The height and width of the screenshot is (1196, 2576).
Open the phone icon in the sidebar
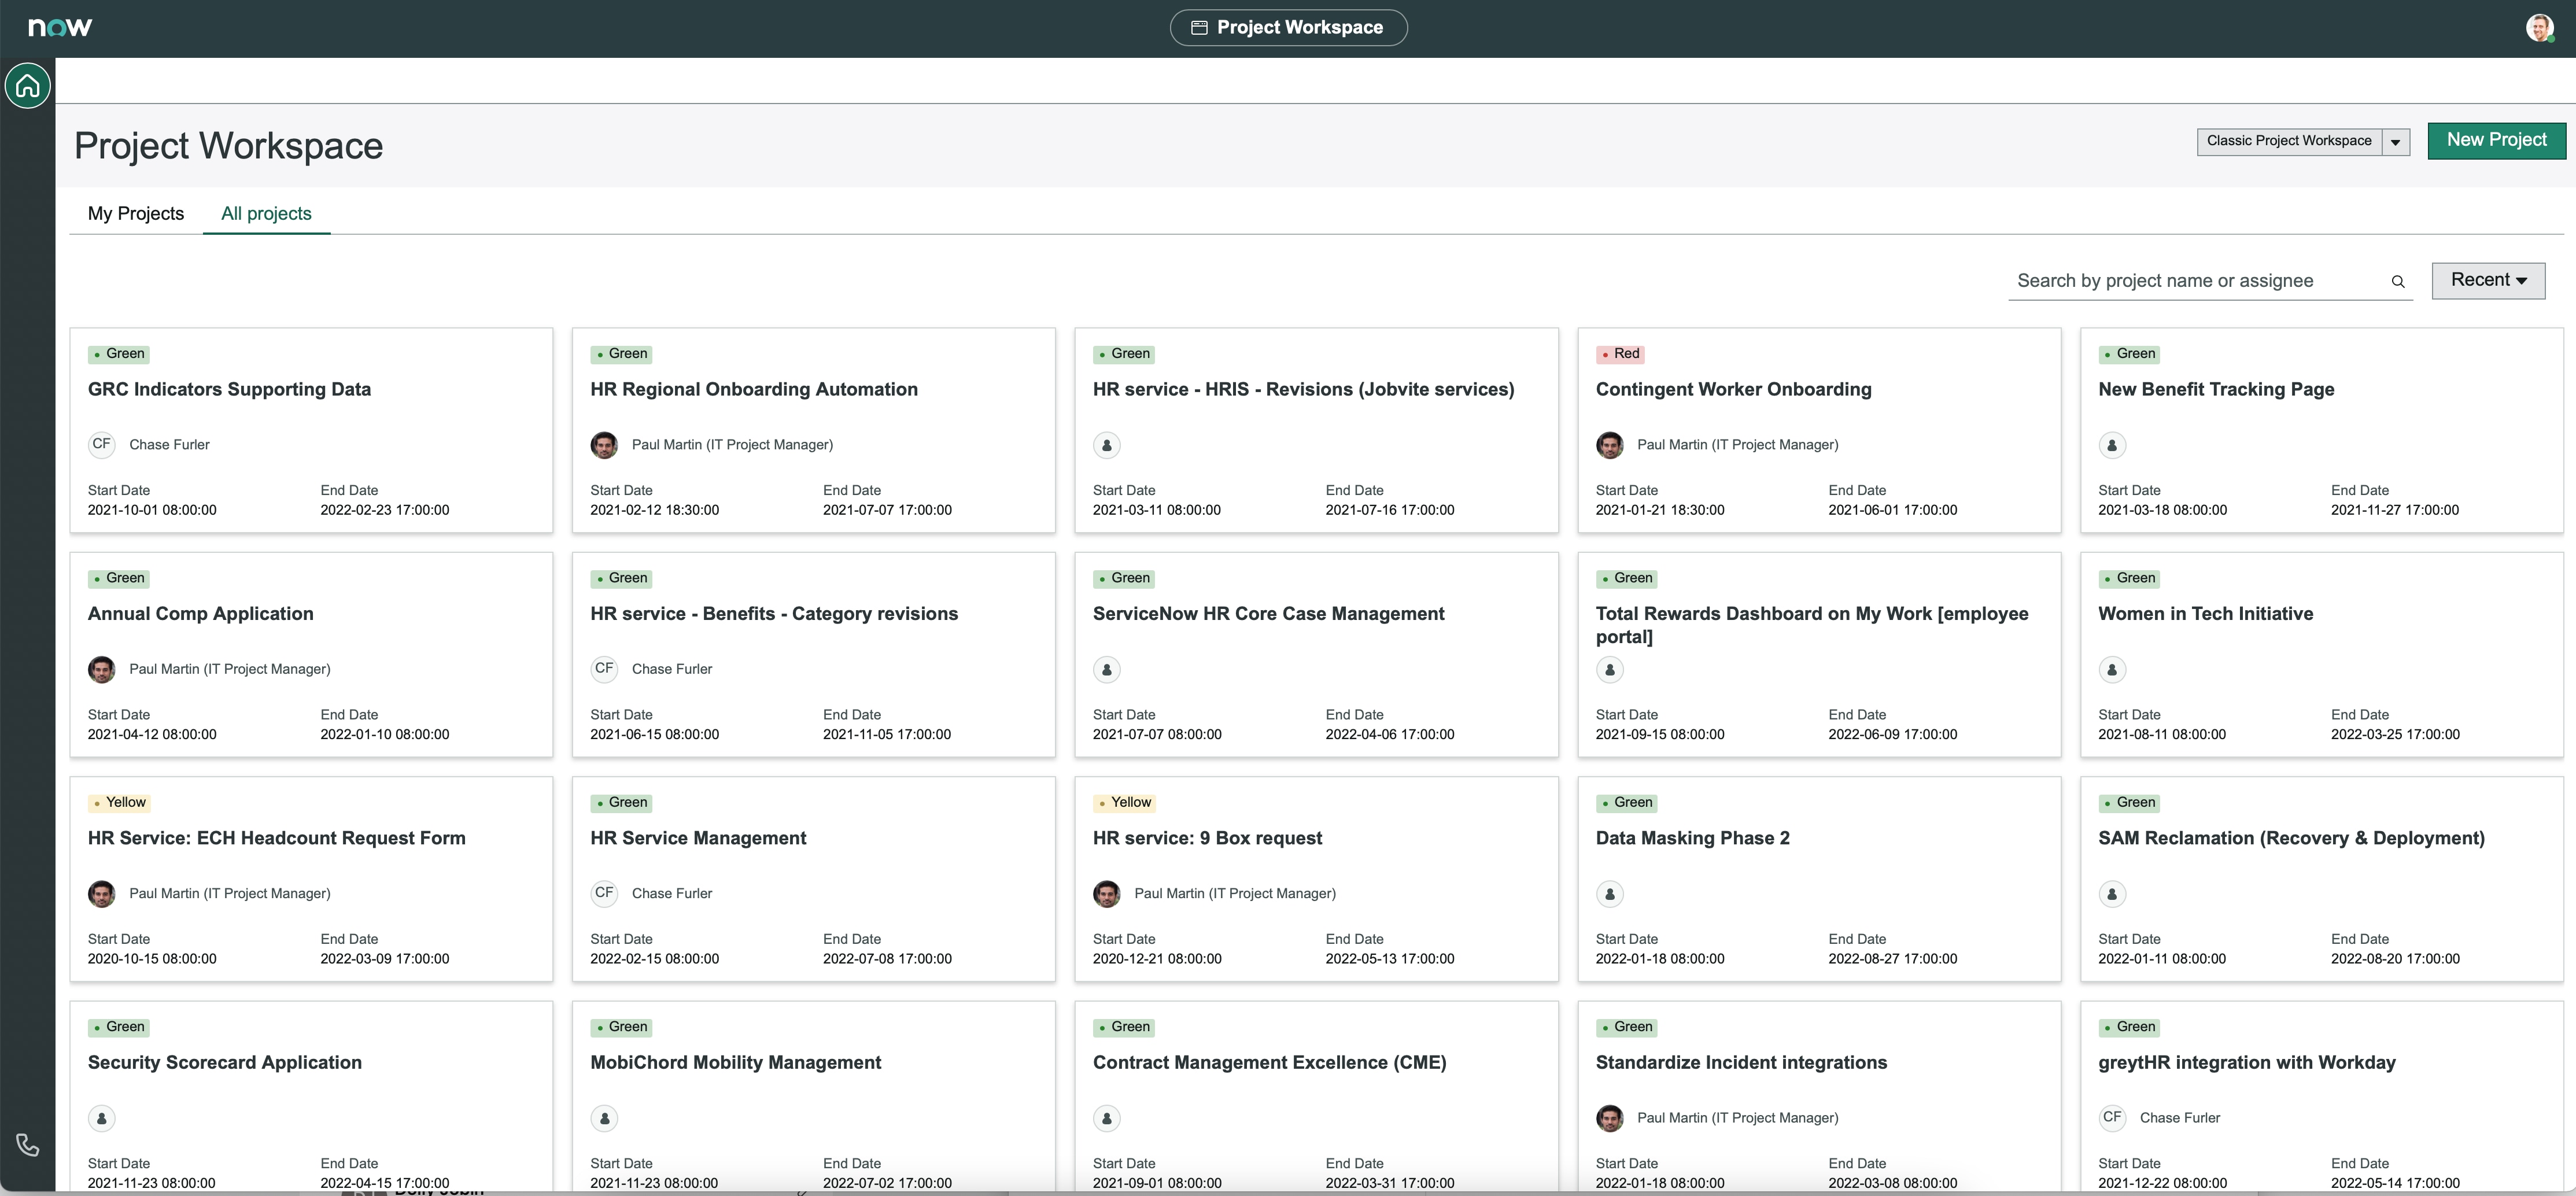(27, 1145)
